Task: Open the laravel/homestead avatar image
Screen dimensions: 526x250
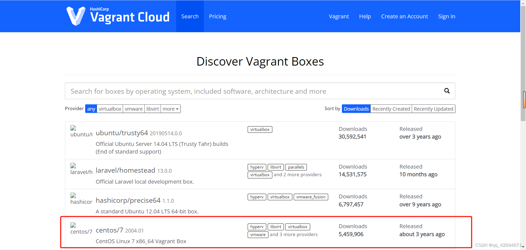Action: (81, 169)
